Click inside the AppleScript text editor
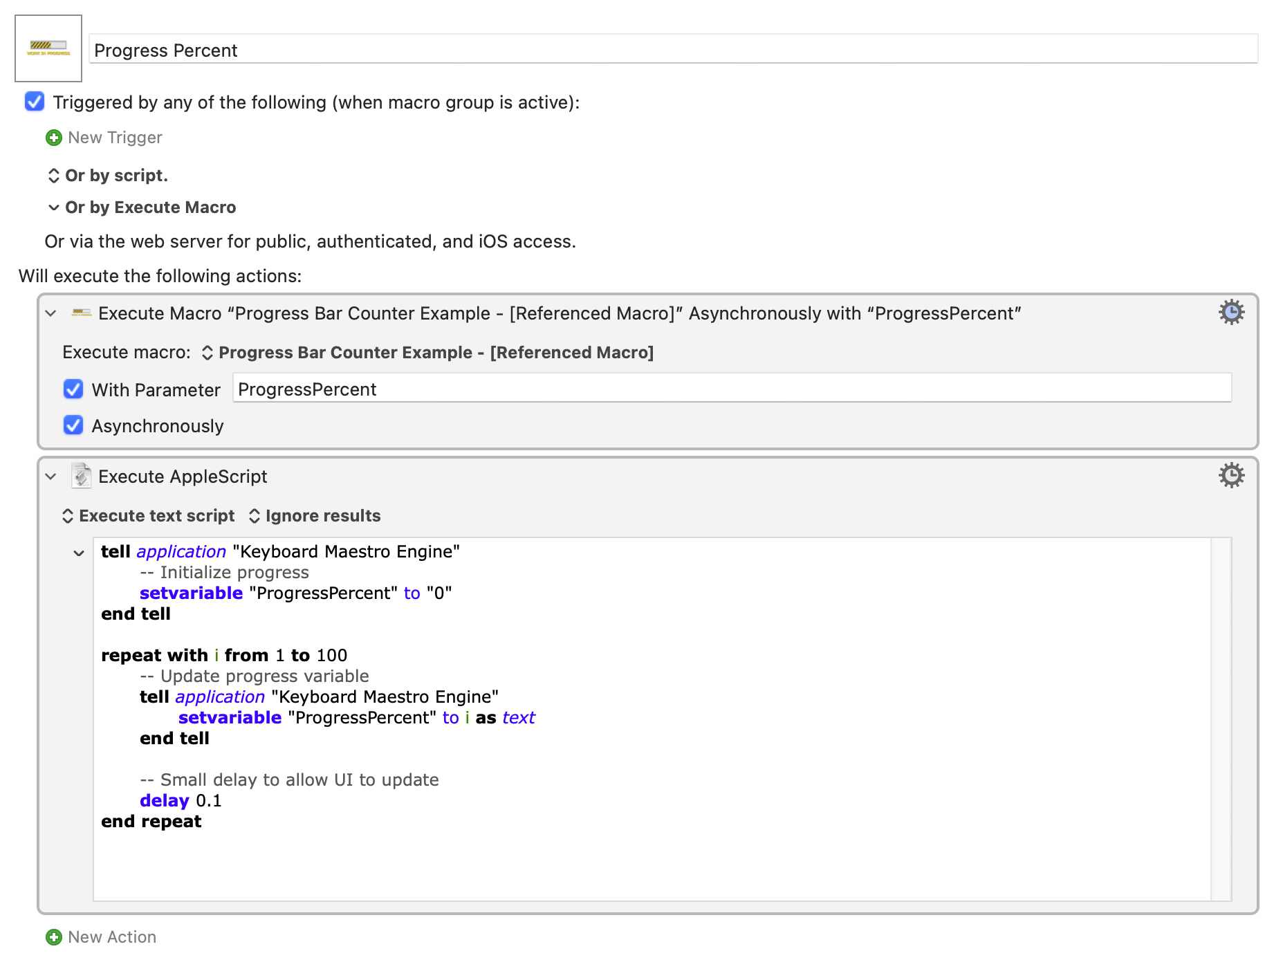This screenshot has width=1274, height=960. coord(652,719)
